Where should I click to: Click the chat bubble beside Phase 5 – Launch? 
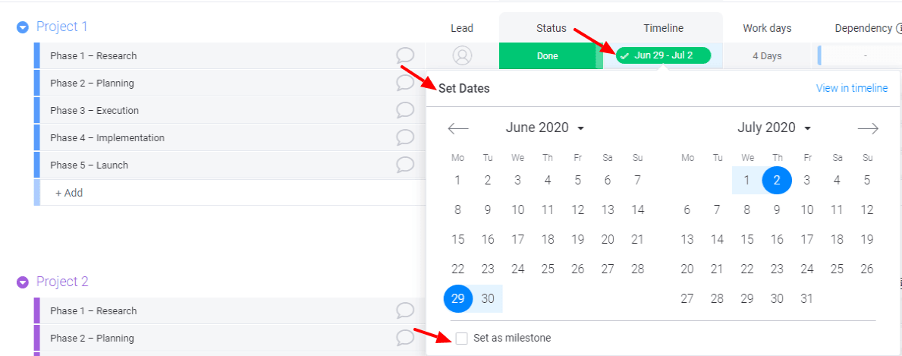[x=405, y=165]
